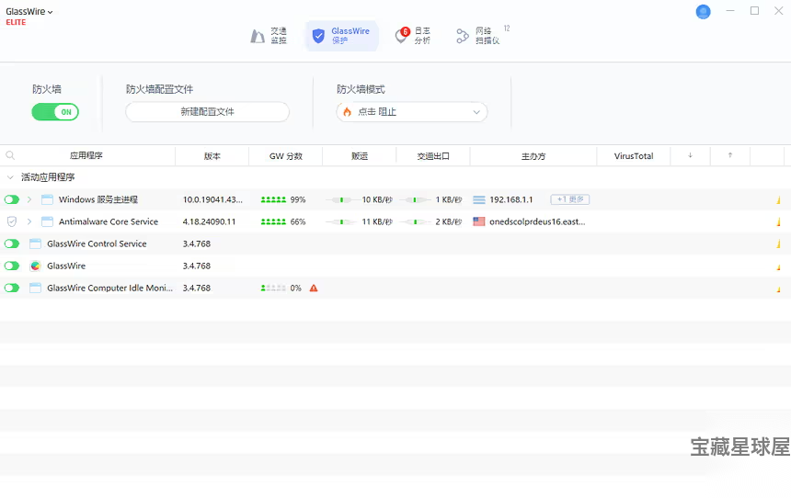The width and height of the screenshot is (791, 498).
Task: Click the Windows service host upload graph
Action: click(x=415, y=199)
